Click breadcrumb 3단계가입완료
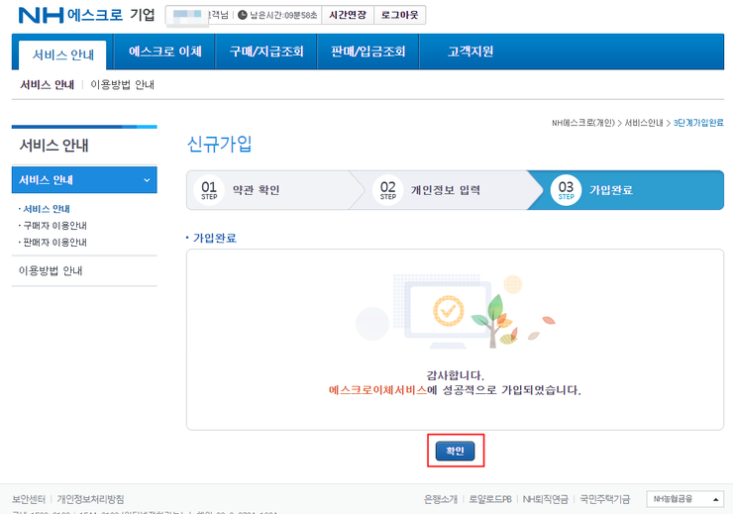This screenshot has width=733, height=514. 698,123
